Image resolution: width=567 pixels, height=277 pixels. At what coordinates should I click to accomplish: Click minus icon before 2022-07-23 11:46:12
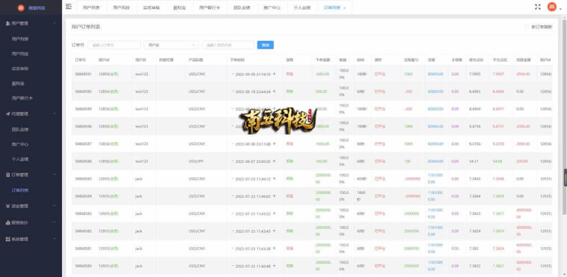click(x=233, y=178)
